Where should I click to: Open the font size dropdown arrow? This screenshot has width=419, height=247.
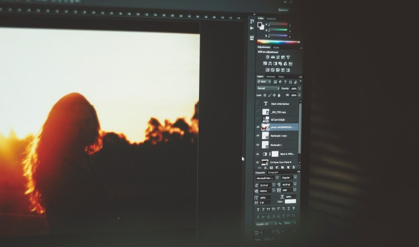coord(273,185)
